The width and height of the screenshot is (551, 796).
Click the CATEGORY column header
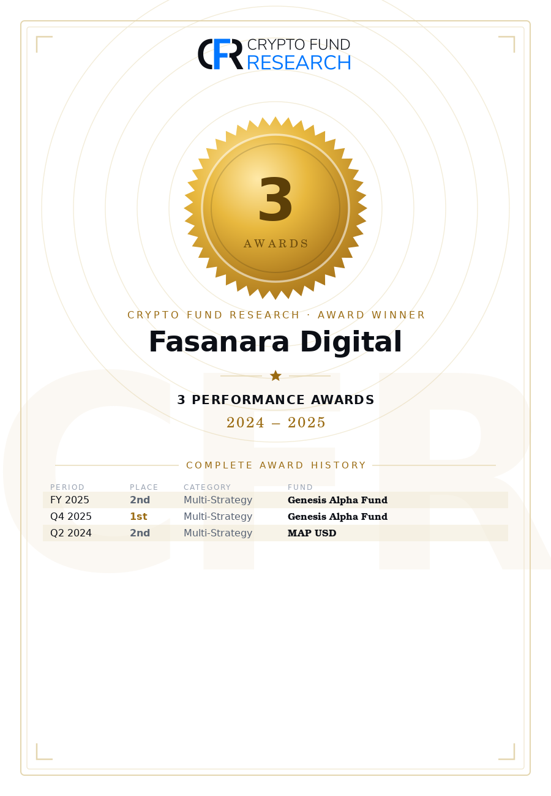coord(207,487)
